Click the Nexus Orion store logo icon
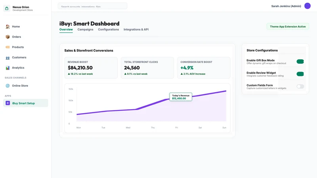Screen dimensions: 317x178 click(x=7, y=8)
